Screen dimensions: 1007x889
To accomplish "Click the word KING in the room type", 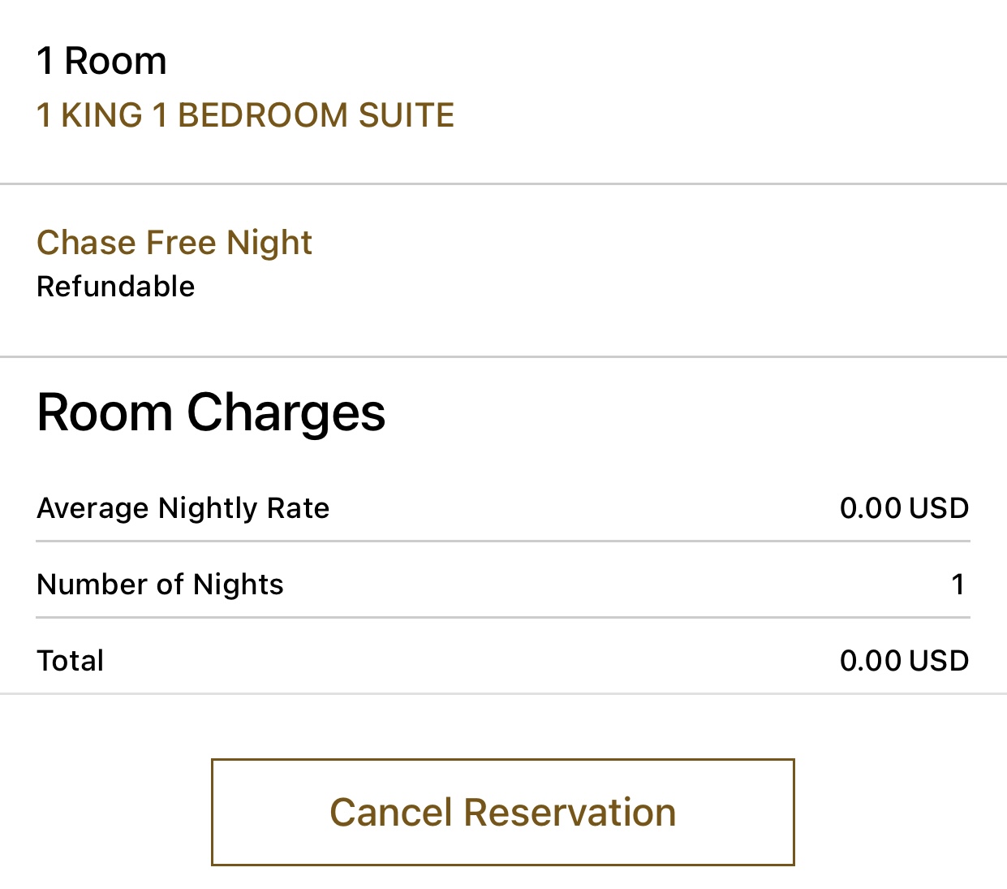I will coord(102,115).
